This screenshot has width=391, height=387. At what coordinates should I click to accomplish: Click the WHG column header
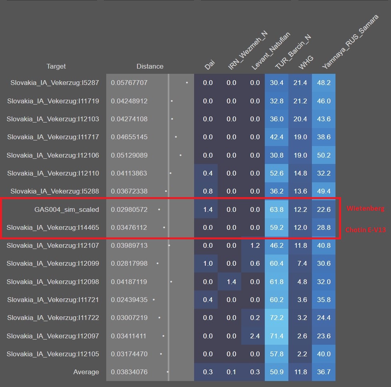pos(306,62)
